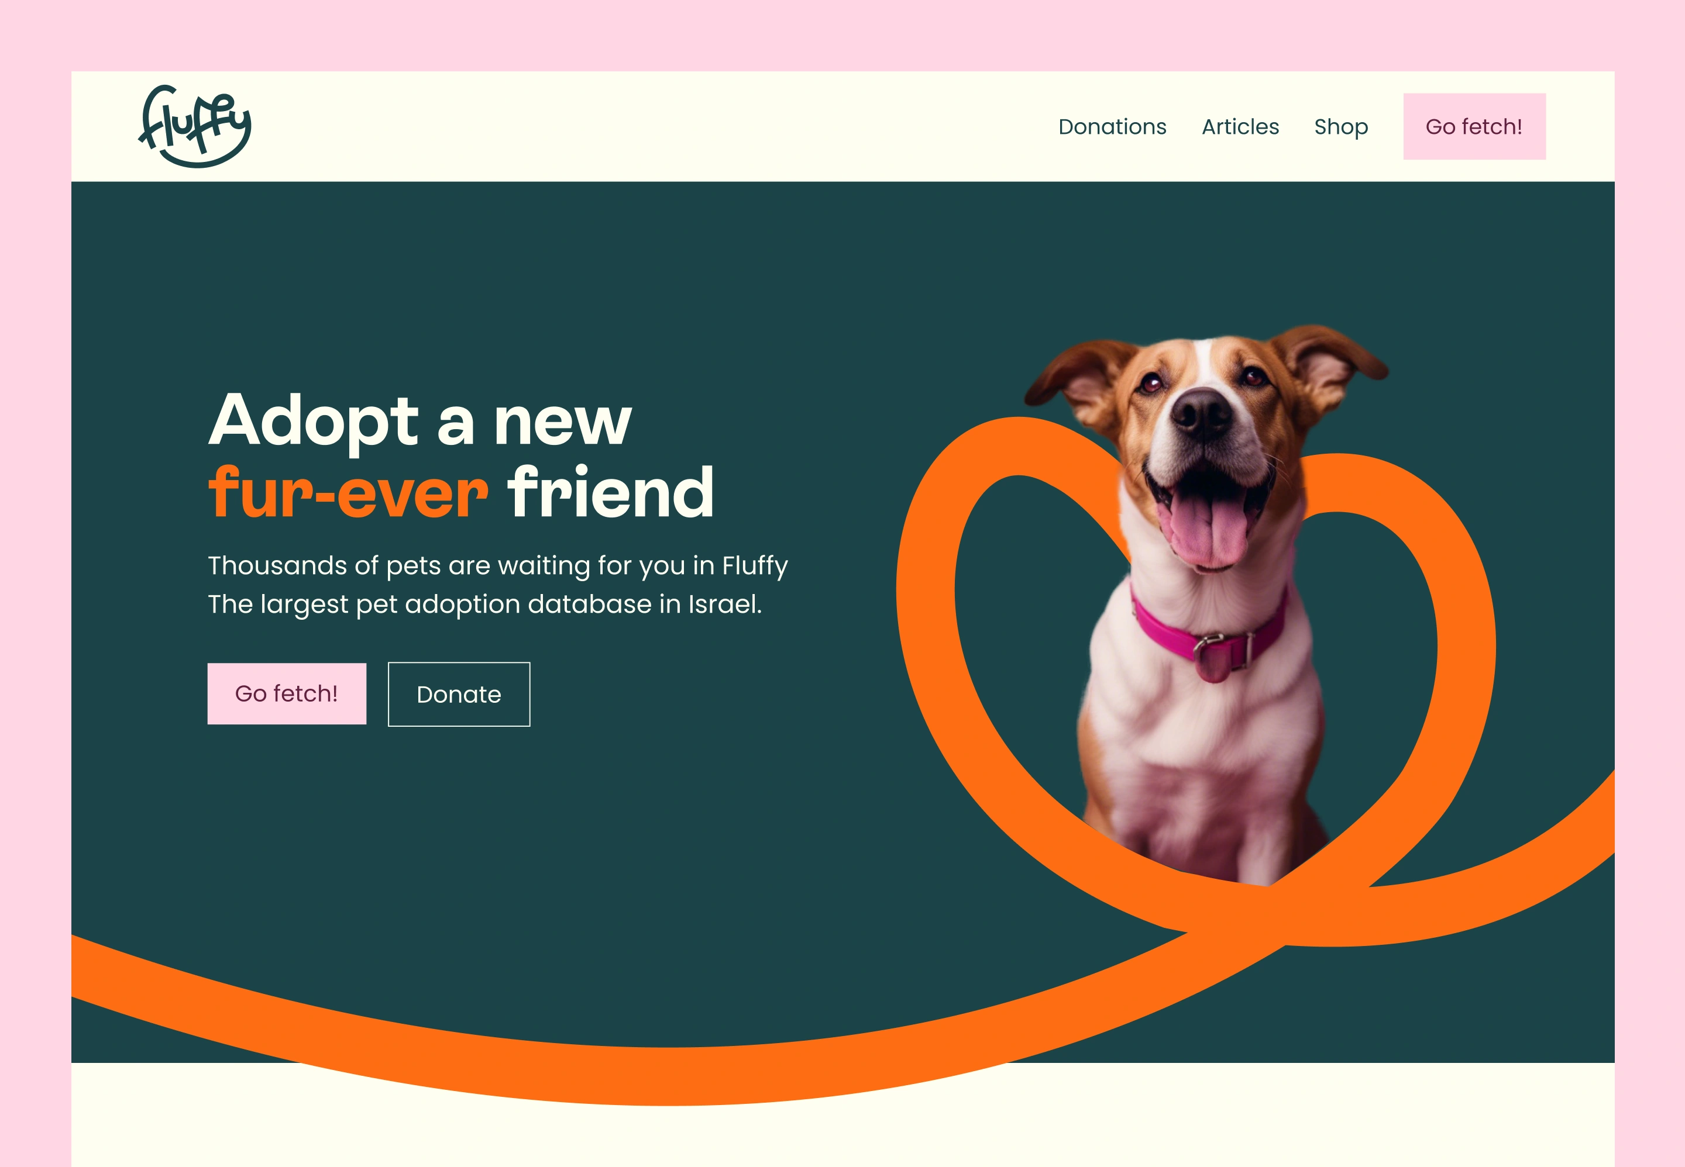This screenshot has height=1167, width=1685.
Task: Go to the Articles page
Action: (1240, 126)
